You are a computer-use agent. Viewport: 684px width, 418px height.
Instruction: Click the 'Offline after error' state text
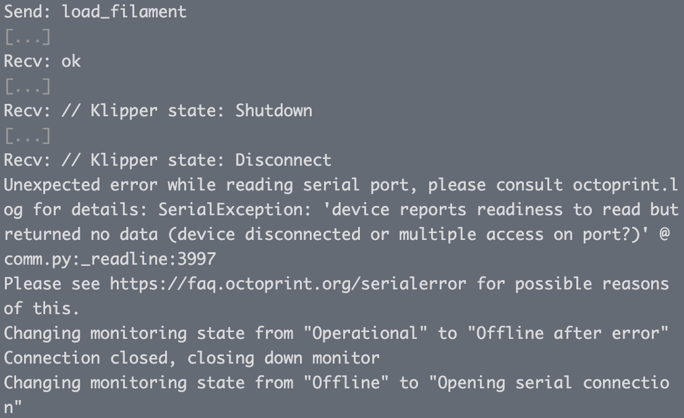tap(568, 333)
